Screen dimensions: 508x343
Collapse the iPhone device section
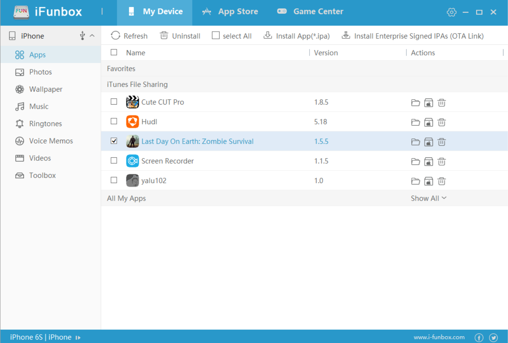(92, 36)
